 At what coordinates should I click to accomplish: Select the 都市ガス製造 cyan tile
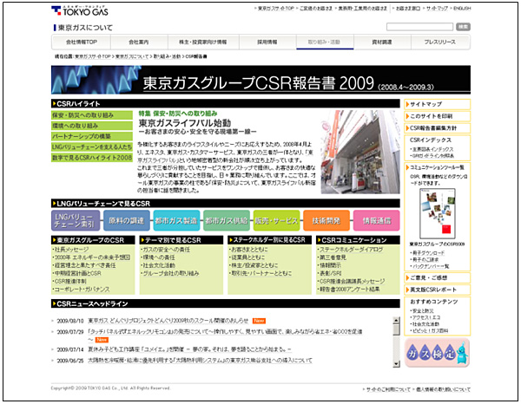[176, 220]
